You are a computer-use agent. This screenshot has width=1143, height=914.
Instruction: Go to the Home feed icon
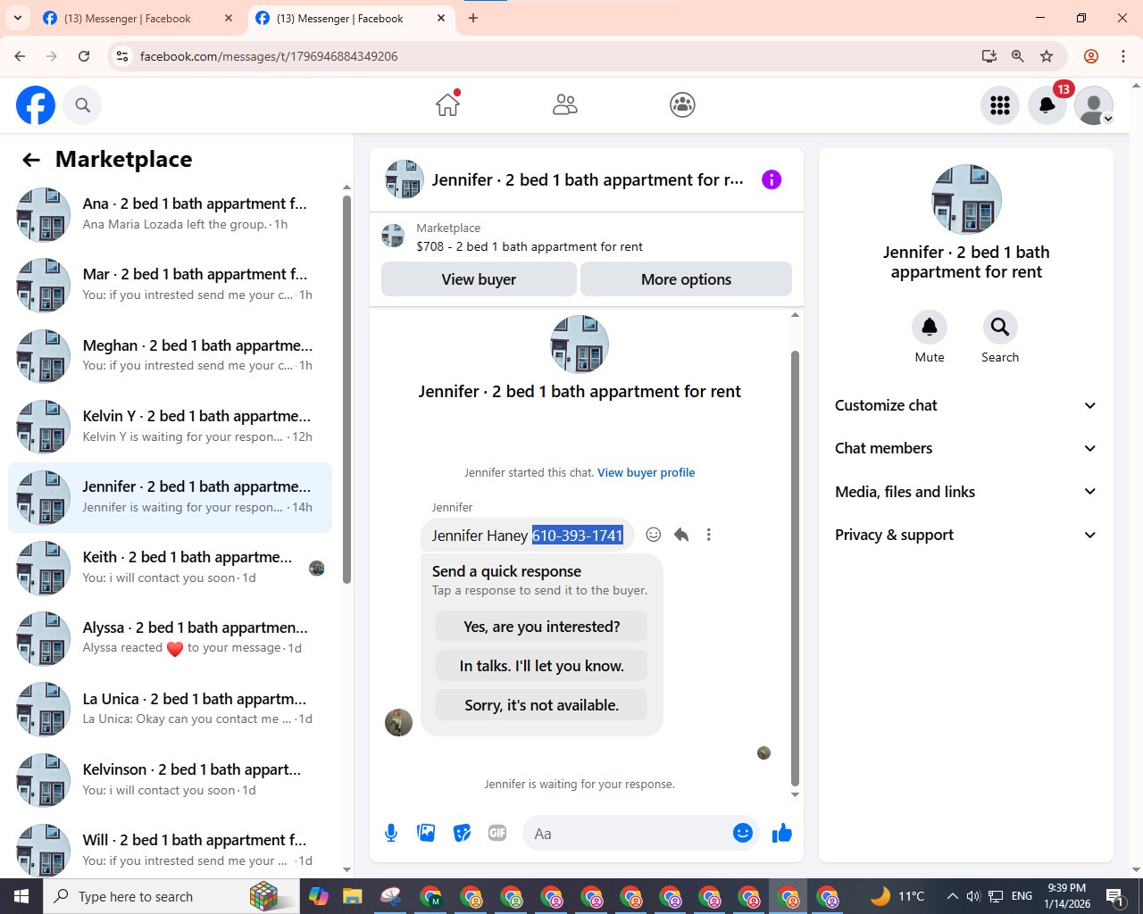coord(447,104)
